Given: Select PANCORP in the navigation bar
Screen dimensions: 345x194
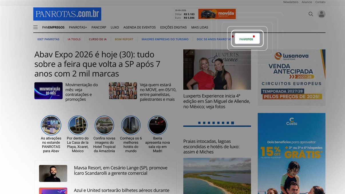Looking at the screenshot, I should click(x=99, y=27).
